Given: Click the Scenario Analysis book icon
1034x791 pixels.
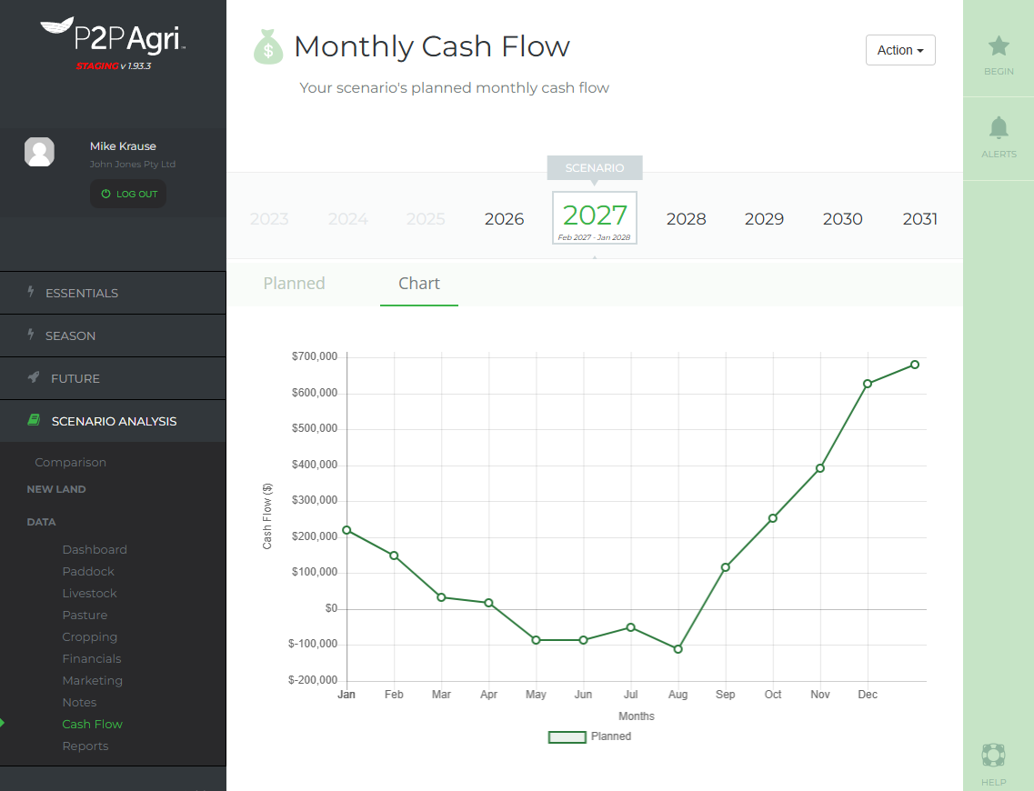Looking at the screenshot, I should 35,420.
